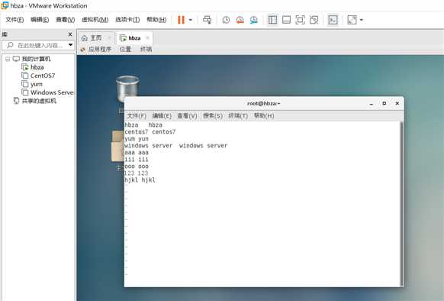Open the guest 位置 menu
444x301 pixels.
pos(125,49)
